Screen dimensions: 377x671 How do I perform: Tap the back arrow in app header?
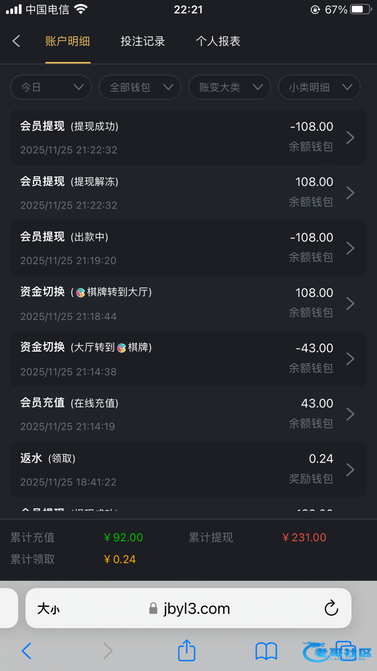(16, 41)
